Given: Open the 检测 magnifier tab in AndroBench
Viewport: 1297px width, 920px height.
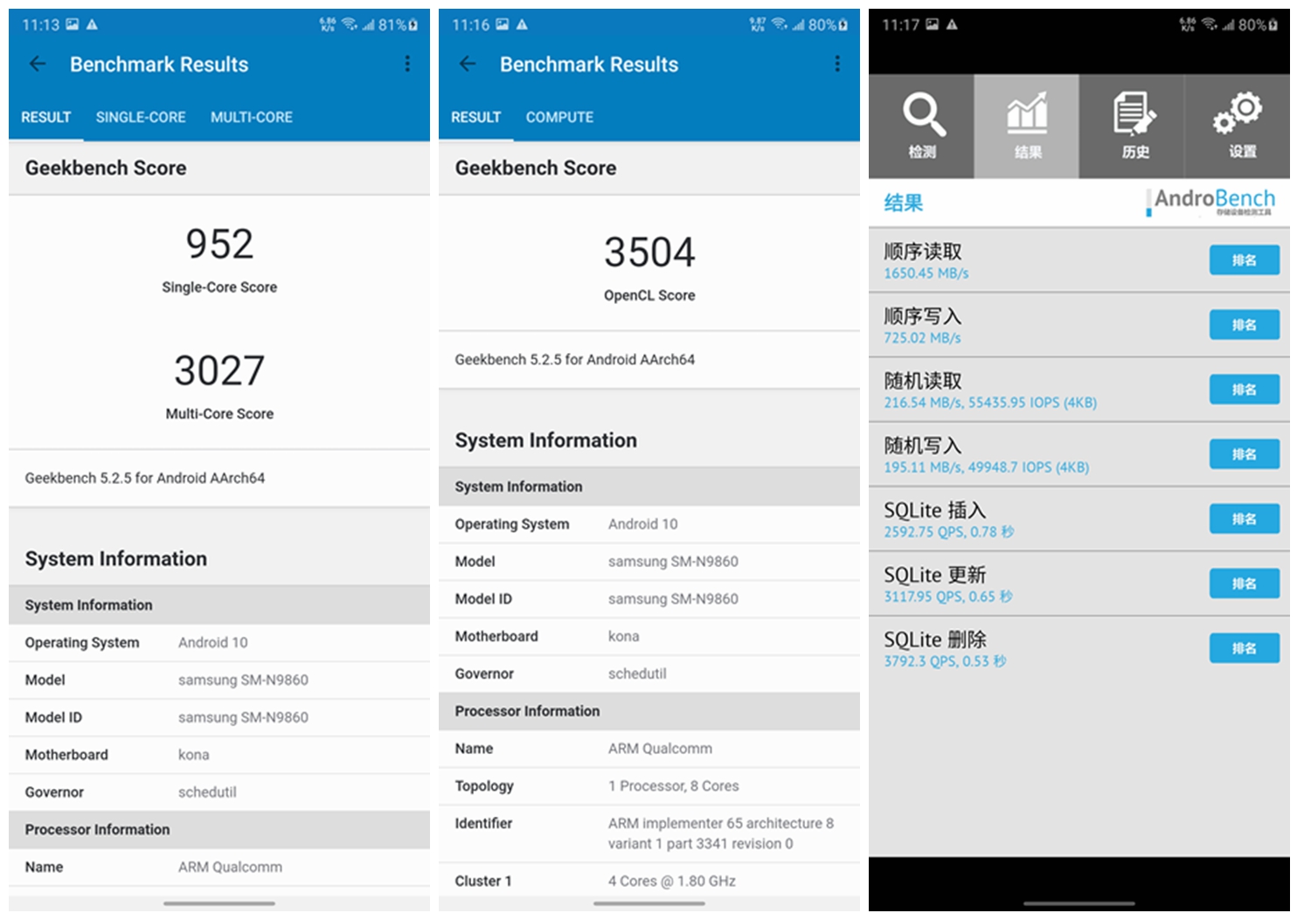Looking at the screenshot, I should [921, 127].
